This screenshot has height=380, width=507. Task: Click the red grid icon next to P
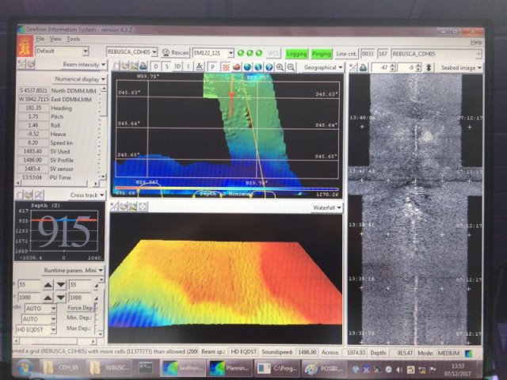225,67
